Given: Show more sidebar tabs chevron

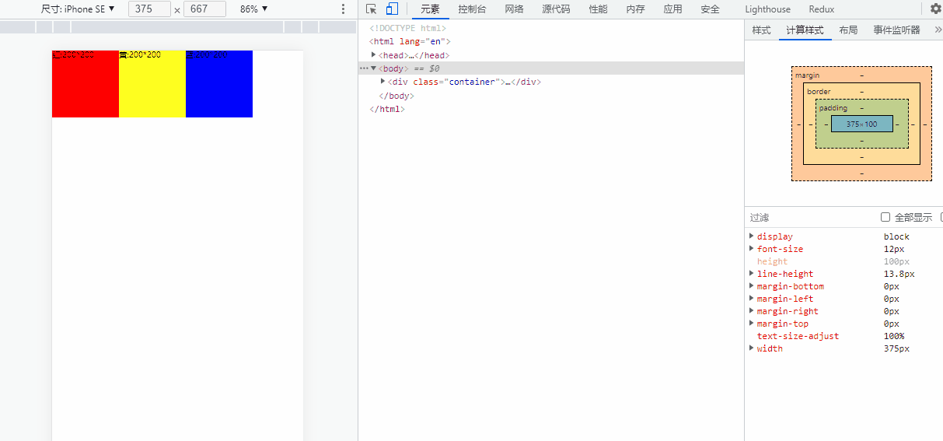Looking at the screenshot, I should (x=938, y=30).
